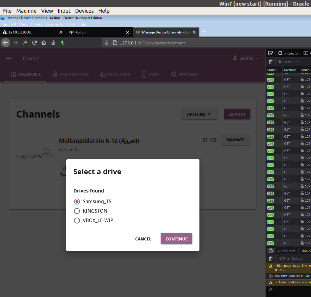Expand the 'Some cookies are' console message

pyautogui.click(x=276, y=282)
